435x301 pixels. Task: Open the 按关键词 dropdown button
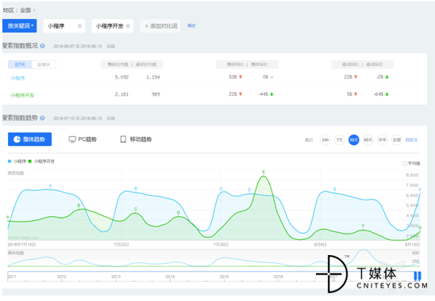pos(19,26)
